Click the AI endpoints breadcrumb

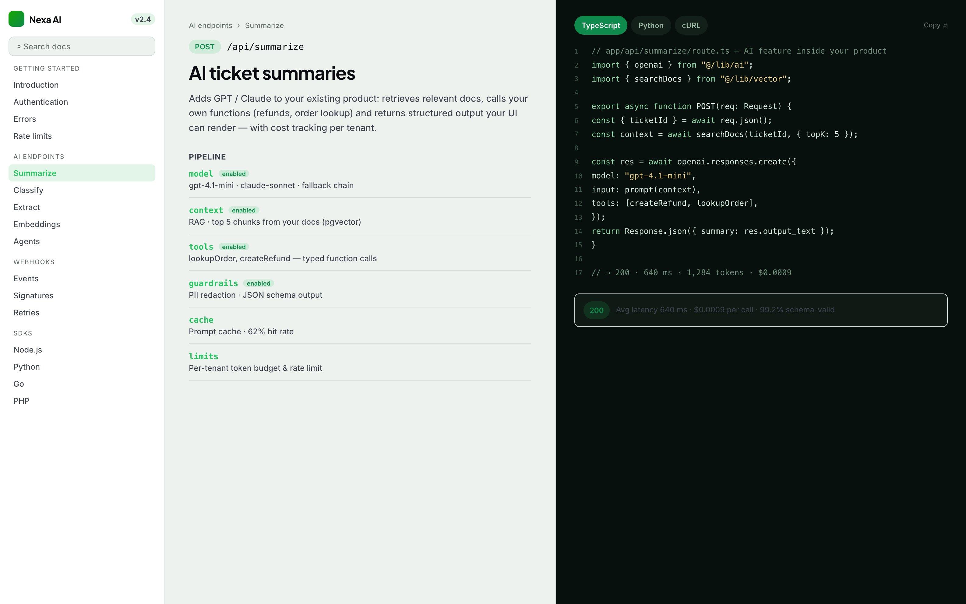pos(210,25)
